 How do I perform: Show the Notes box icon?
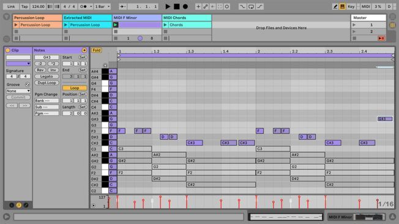[18, 205]
